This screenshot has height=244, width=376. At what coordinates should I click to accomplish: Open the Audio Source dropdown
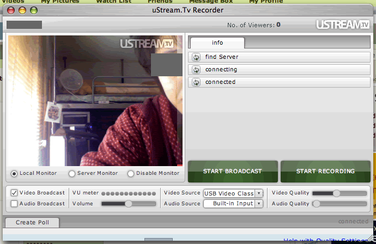(233, 204)
